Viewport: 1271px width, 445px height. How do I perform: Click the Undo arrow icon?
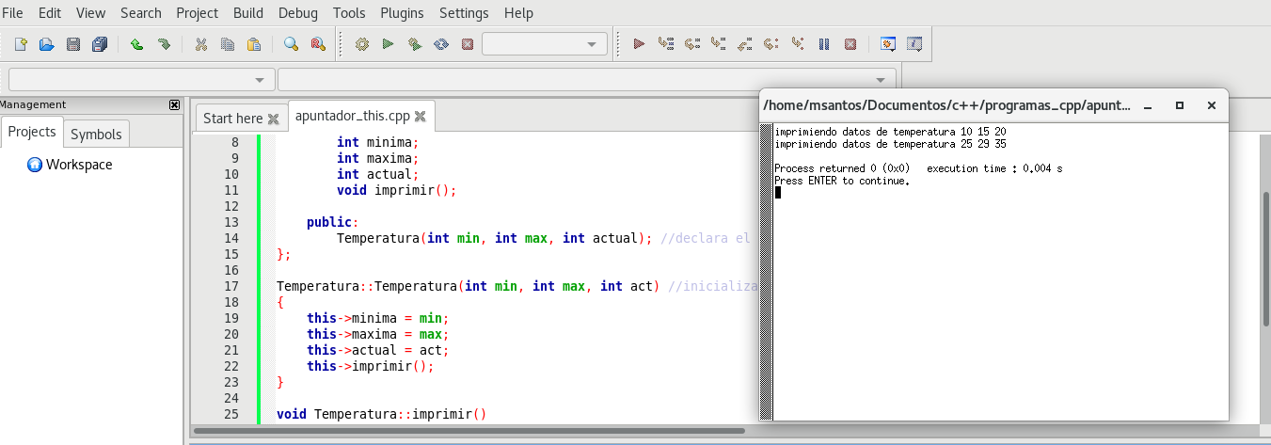tap(136, 44)
